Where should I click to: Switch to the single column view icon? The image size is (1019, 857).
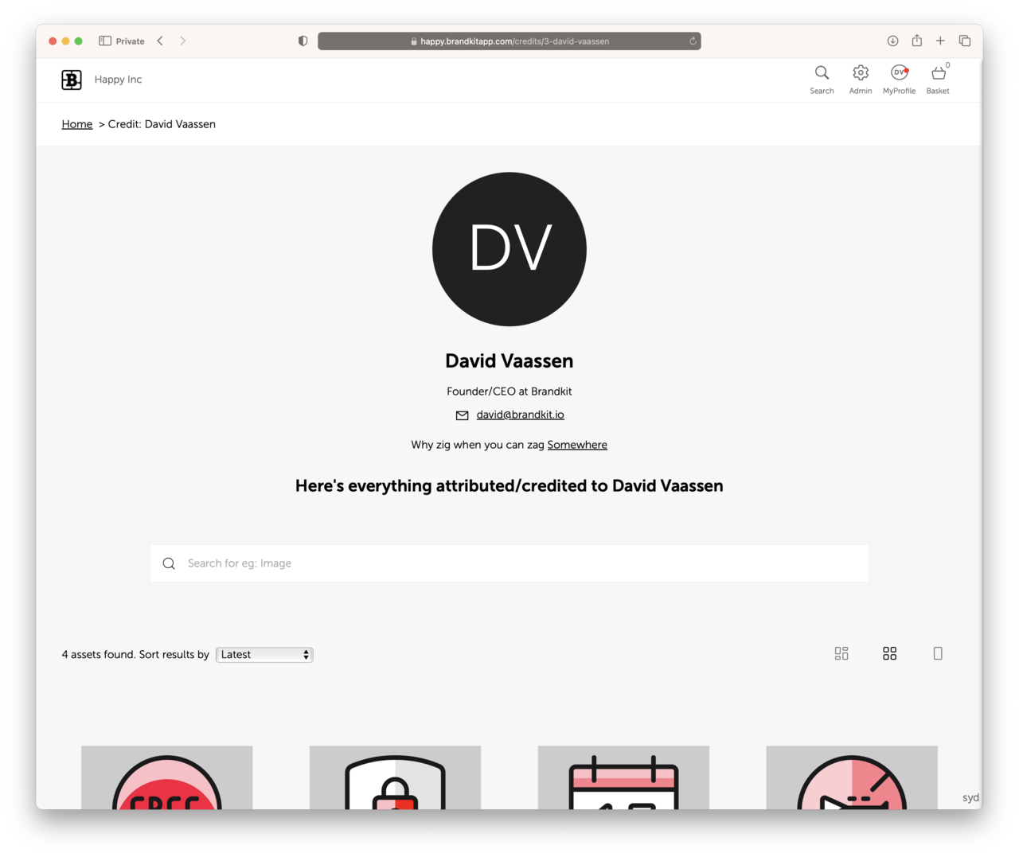[938, 653]
